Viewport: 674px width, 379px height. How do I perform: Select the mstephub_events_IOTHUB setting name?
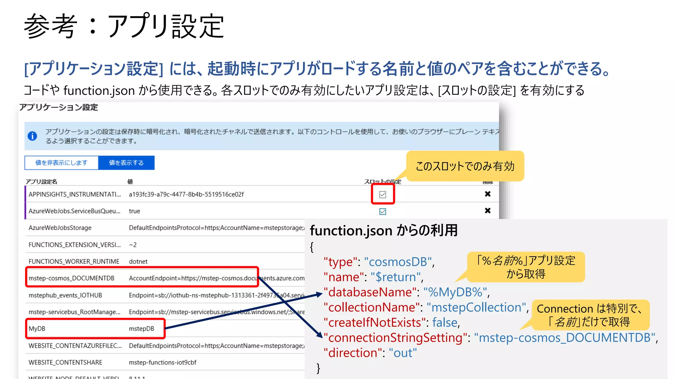[x=65, y=295]
